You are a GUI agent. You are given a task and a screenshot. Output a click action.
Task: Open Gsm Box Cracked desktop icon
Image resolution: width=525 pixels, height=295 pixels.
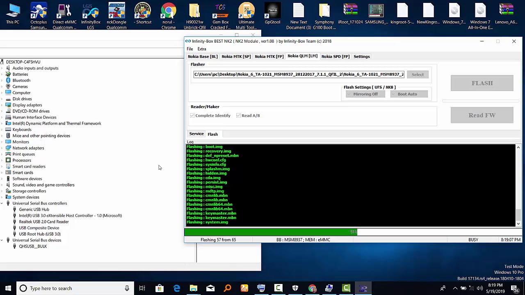(220, 16)
